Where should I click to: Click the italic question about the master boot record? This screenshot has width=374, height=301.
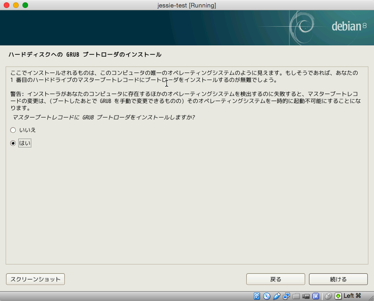(104, 117)
